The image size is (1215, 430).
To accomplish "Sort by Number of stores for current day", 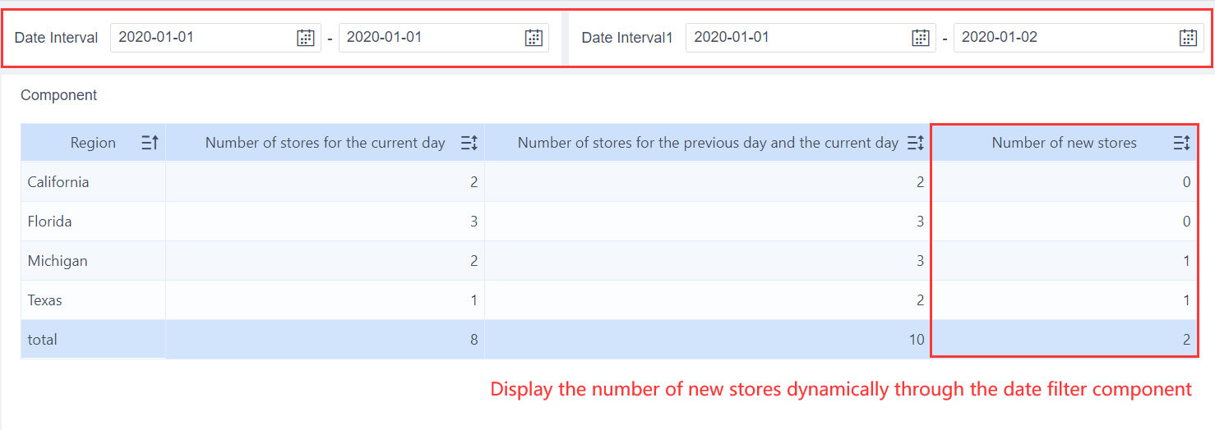I will pos(469,143).
